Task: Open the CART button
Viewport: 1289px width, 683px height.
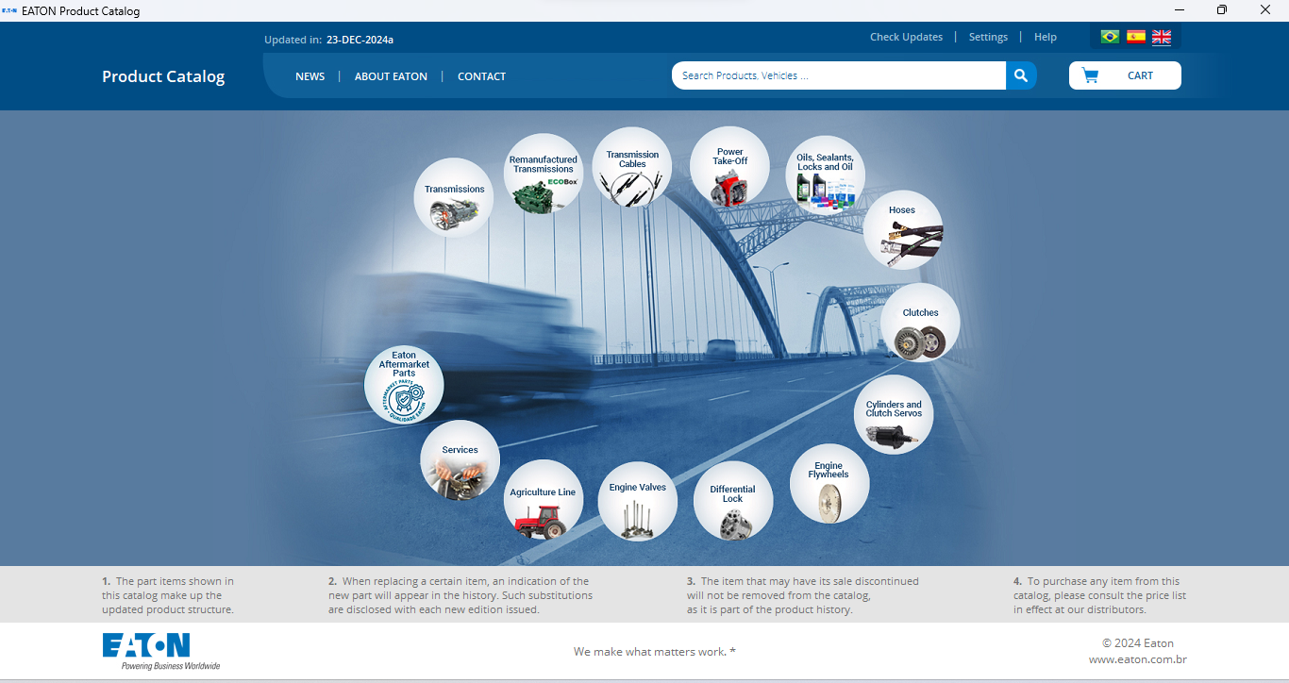Action: coord(1125,75)
